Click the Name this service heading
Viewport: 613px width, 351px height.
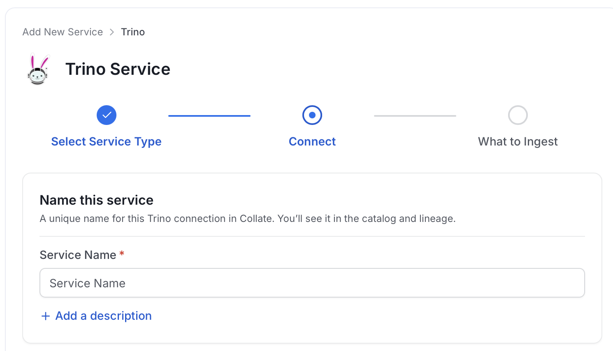(x=97, y=200)
